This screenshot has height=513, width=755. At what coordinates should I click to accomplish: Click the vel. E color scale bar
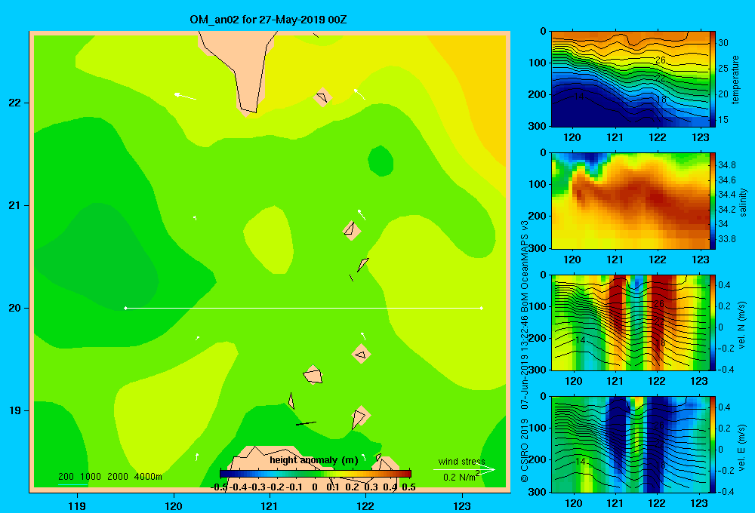[713, 444]
